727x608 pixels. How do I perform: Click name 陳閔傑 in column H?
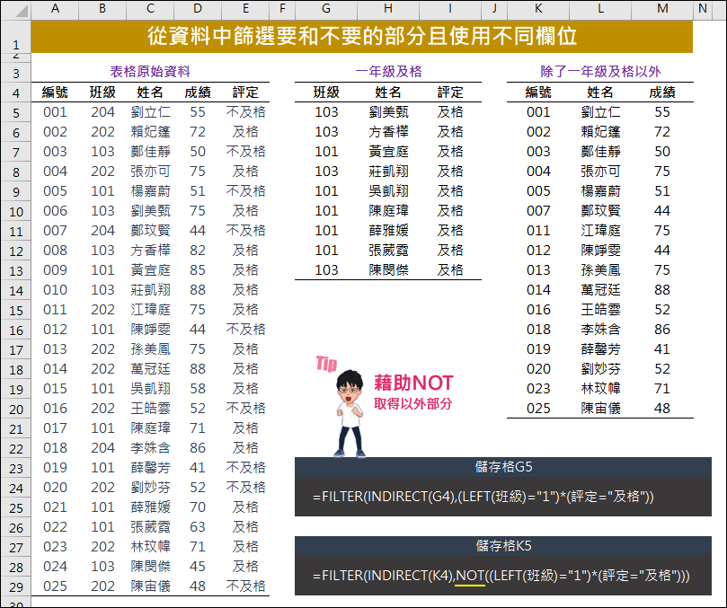(388, 270)
